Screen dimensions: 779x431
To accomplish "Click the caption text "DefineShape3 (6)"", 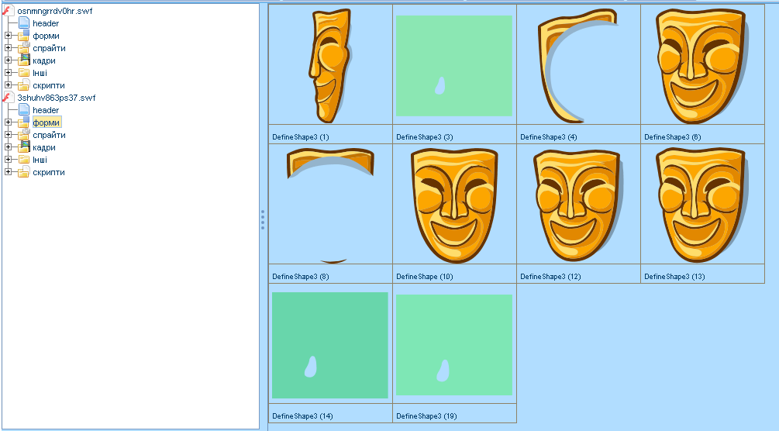I will pos(673,137).
